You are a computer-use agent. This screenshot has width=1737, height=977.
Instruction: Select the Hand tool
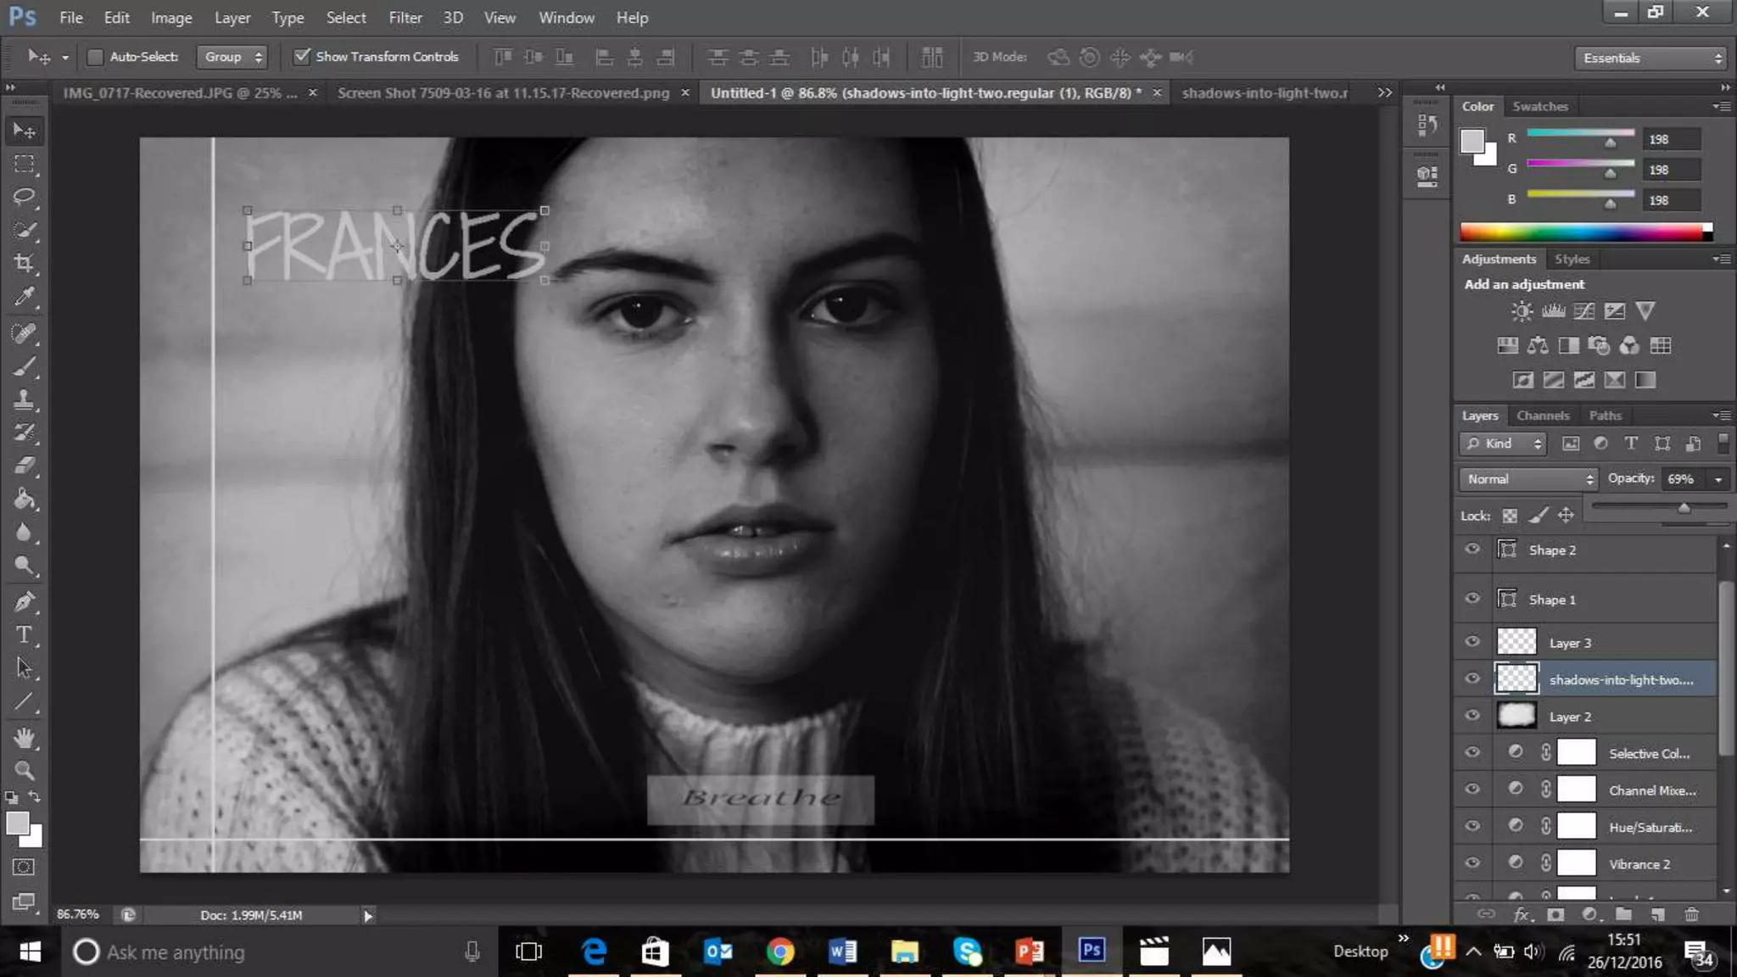[24, 738]
